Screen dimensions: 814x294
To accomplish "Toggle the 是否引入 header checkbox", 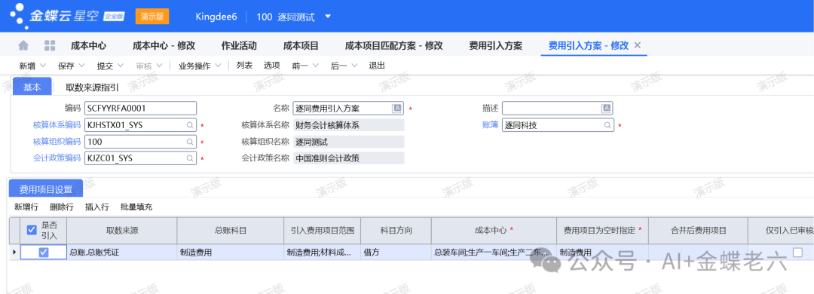I will pos(32,230).
